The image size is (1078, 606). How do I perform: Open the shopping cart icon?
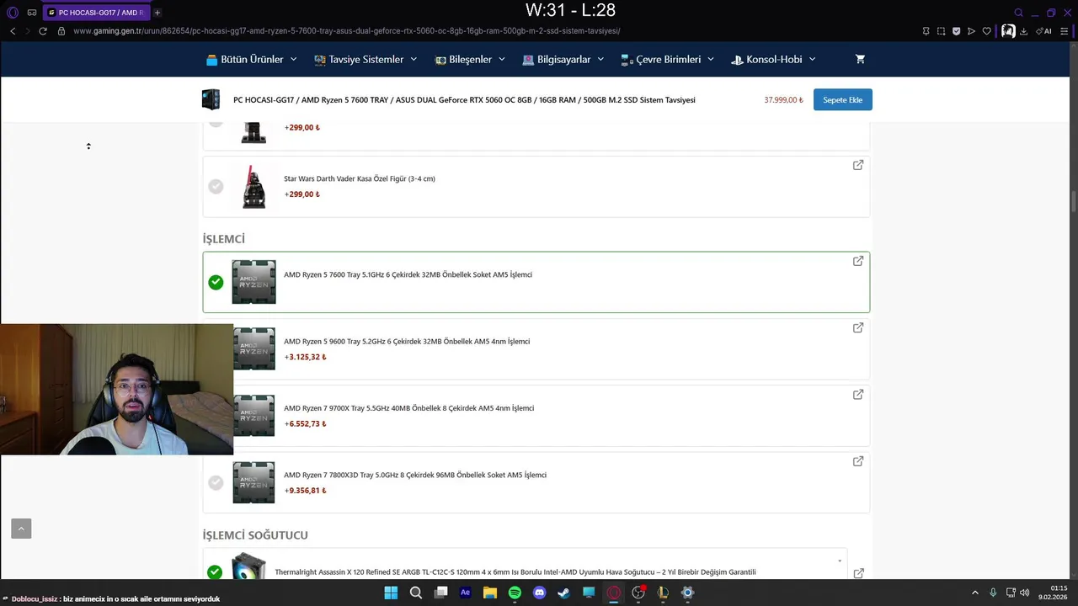coord(860,59)
